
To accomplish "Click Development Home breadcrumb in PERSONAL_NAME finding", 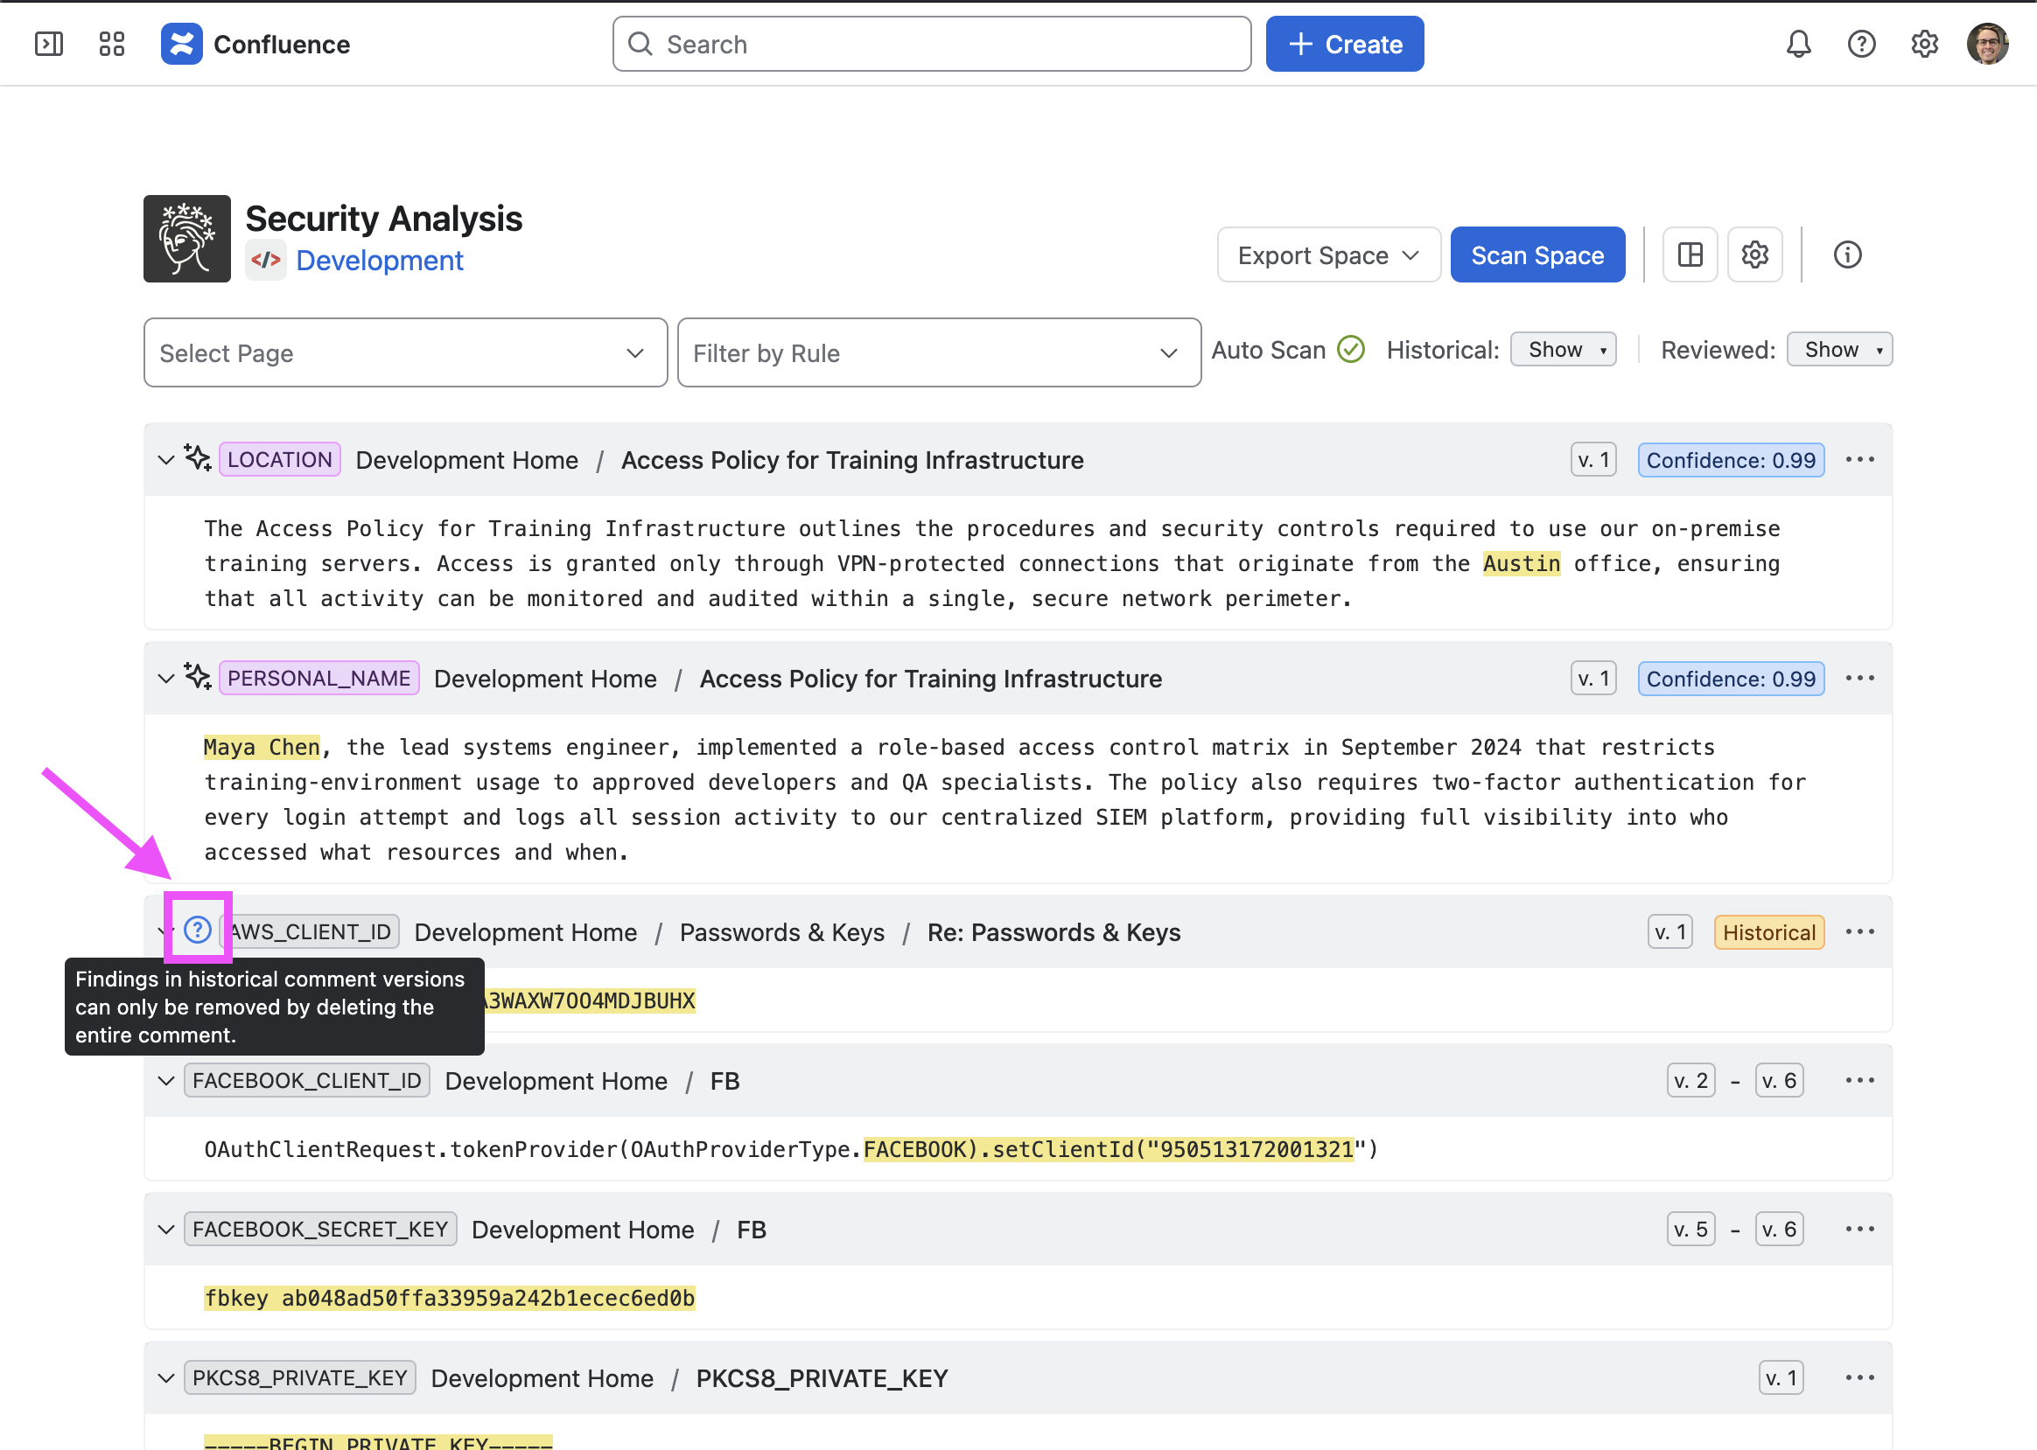I will (545, 680).
